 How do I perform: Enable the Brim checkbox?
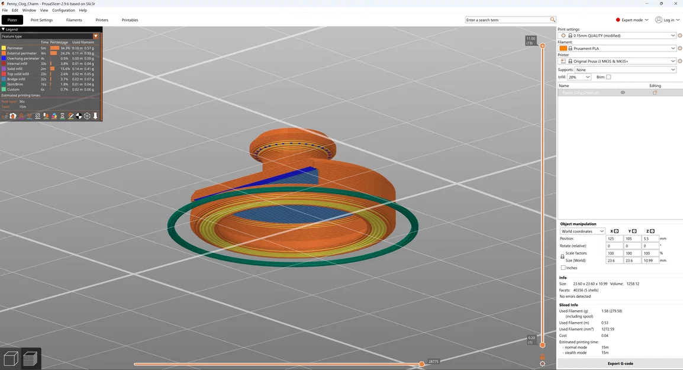[x=608, y=77]
